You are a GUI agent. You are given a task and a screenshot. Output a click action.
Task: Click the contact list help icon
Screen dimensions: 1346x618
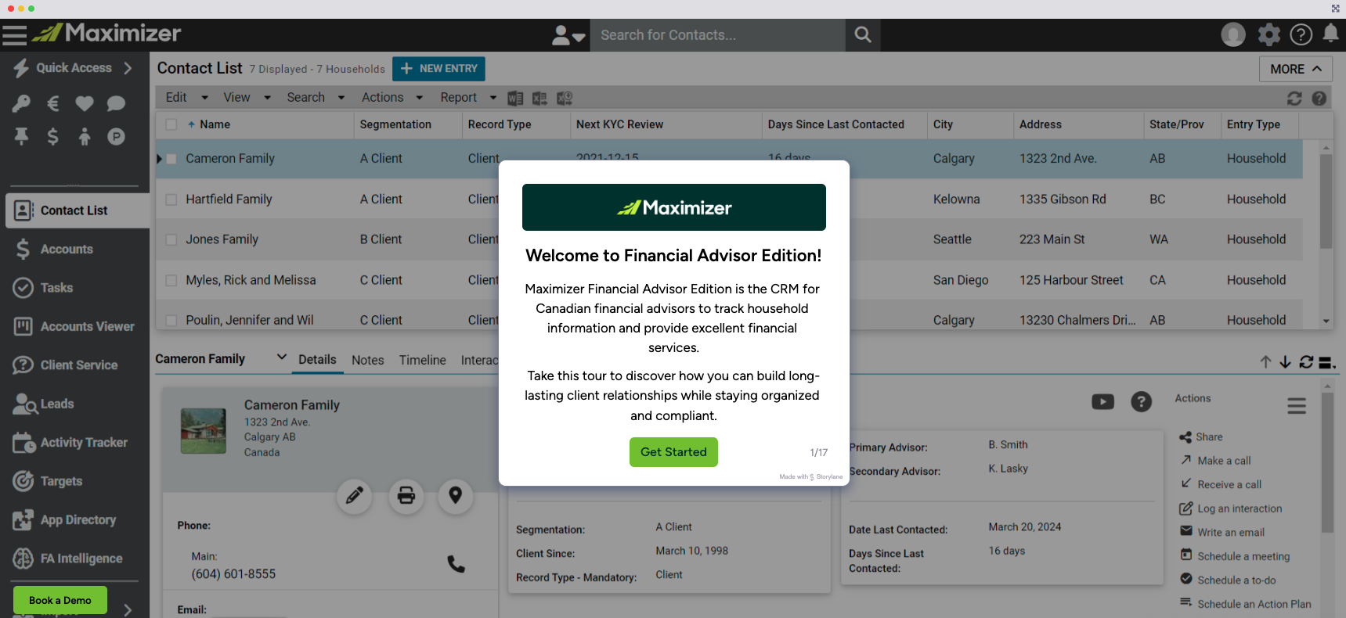(x=1319, y=99)
